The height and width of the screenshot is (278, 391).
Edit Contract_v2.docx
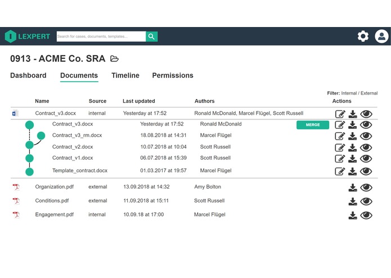(x=340, y=147)
